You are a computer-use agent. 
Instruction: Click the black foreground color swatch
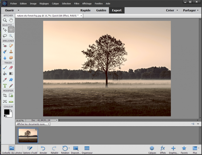click(x=6, y=112)
